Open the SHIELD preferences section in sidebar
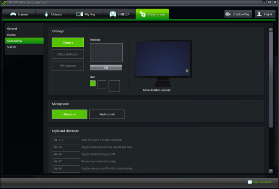Image resolution: width=279 pixels, height=189 pixels. [x=12, y=47]
